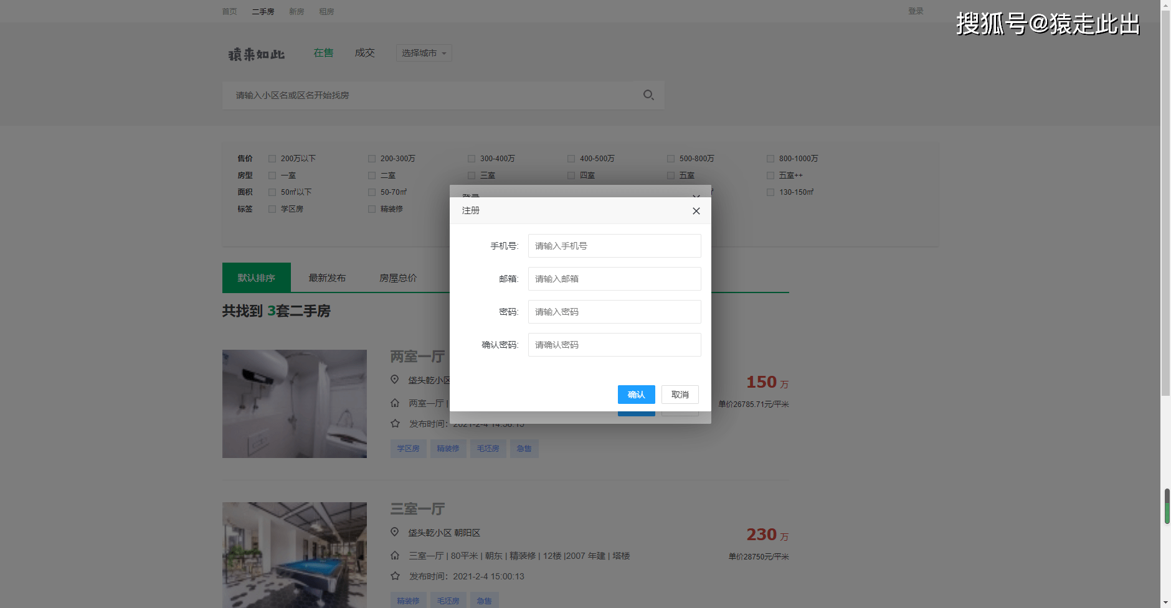Screen dimensions: 1171x608
Task: Check the 500-800万 price filter
Action: tap(671, 159)
